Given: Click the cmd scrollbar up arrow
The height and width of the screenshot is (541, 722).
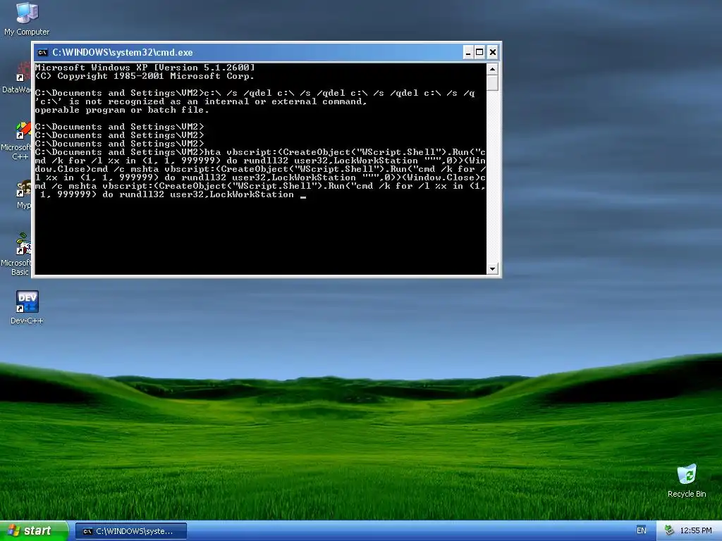Looking at the screenshot, I should (x=492, y=70).
